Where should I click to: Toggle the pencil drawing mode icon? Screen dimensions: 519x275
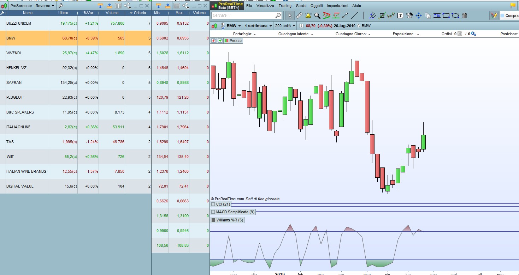pos(494,16)
